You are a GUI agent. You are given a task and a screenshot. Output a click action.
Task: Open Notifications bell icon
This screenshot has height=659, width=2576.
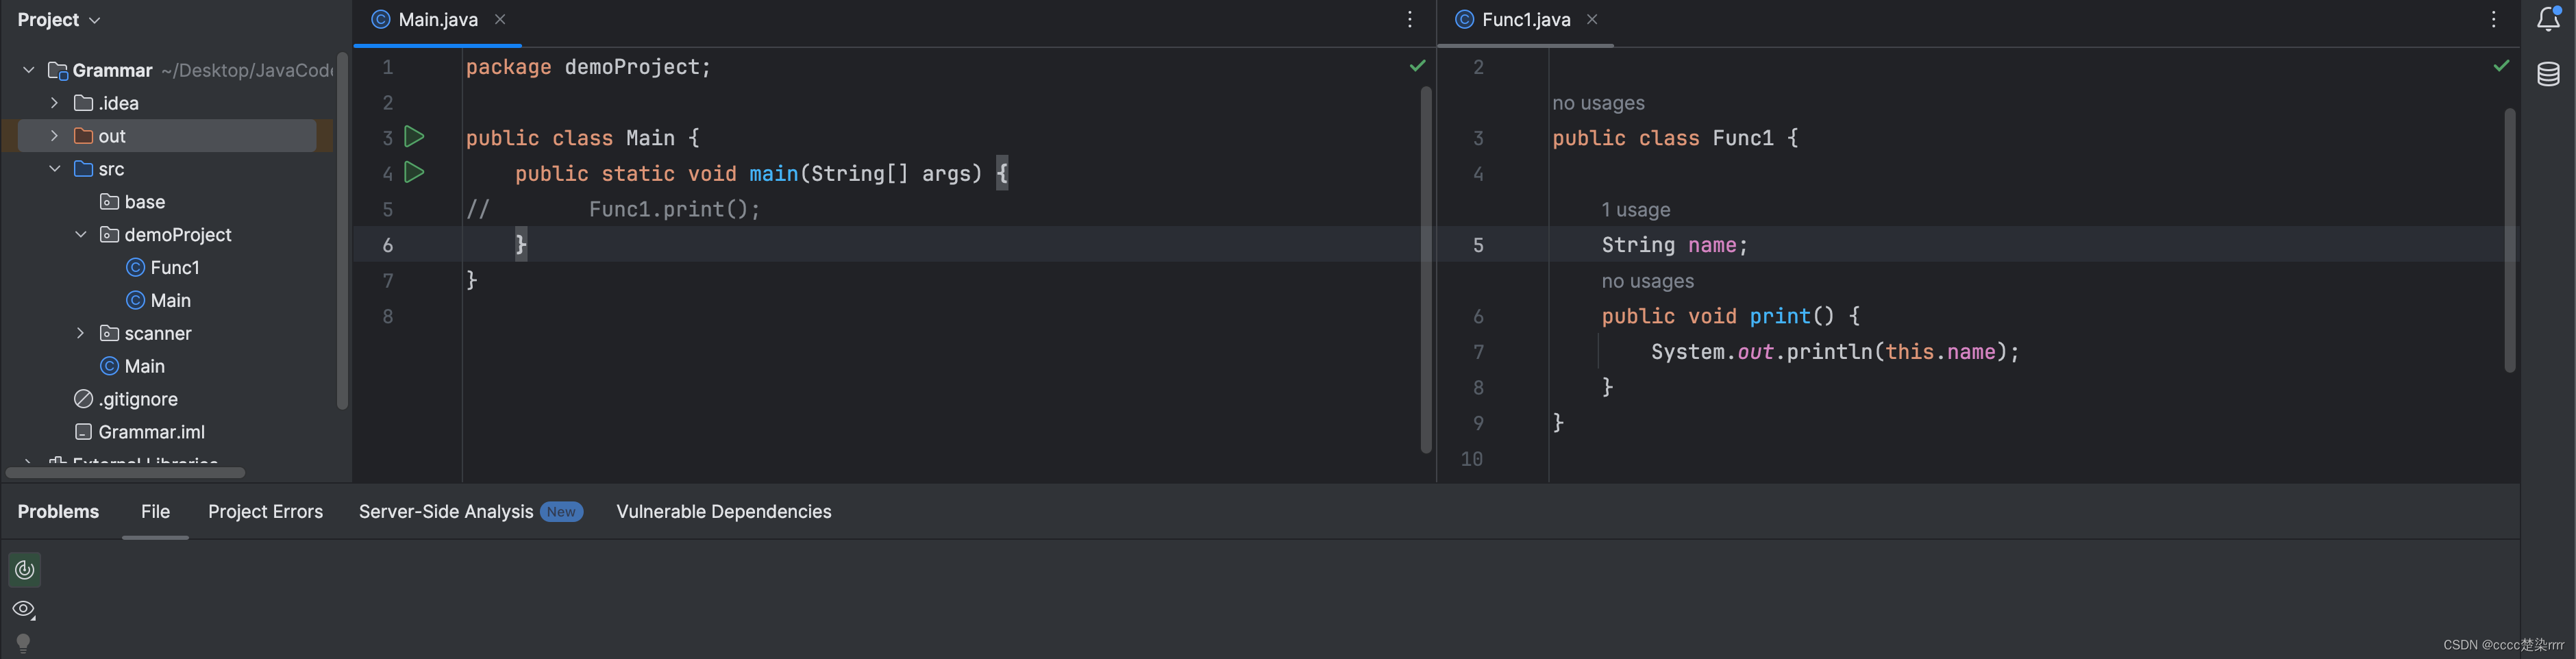(x=2549, y=19)
